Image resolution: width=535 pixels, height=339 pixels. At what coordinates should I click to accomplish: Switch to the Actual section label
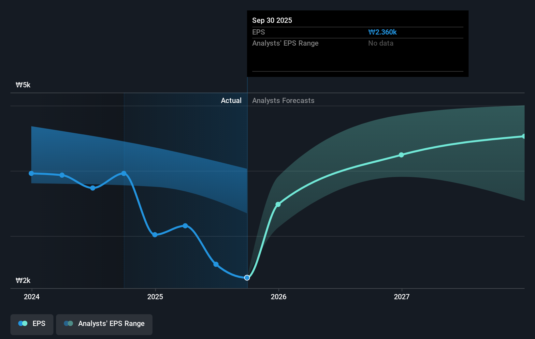231,100
